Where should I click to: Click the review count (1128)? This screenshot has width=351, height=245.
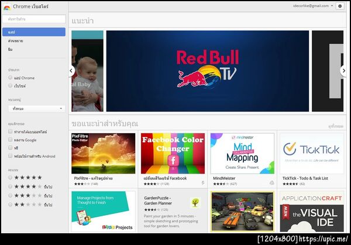(x=165, y=184)
